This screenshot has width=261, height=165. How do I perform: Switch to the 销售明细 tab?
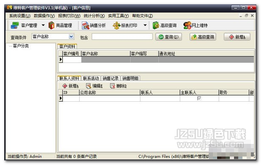[x=130, y=78]
